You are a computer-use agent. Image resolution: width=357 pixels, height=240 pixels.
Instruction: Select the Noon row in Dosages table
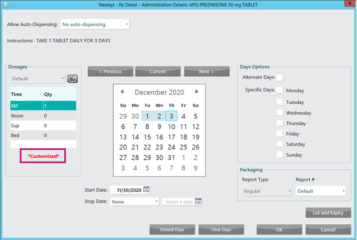coord(43,116)
